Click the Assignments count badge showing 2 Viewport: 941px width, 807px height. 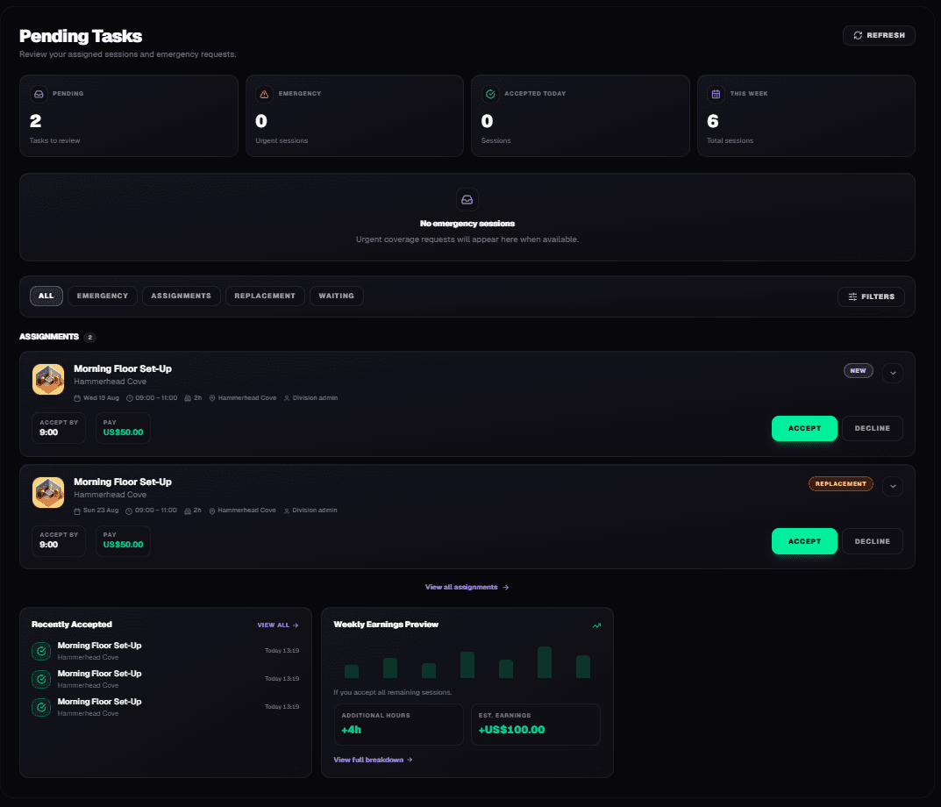[x=90, y=338]
